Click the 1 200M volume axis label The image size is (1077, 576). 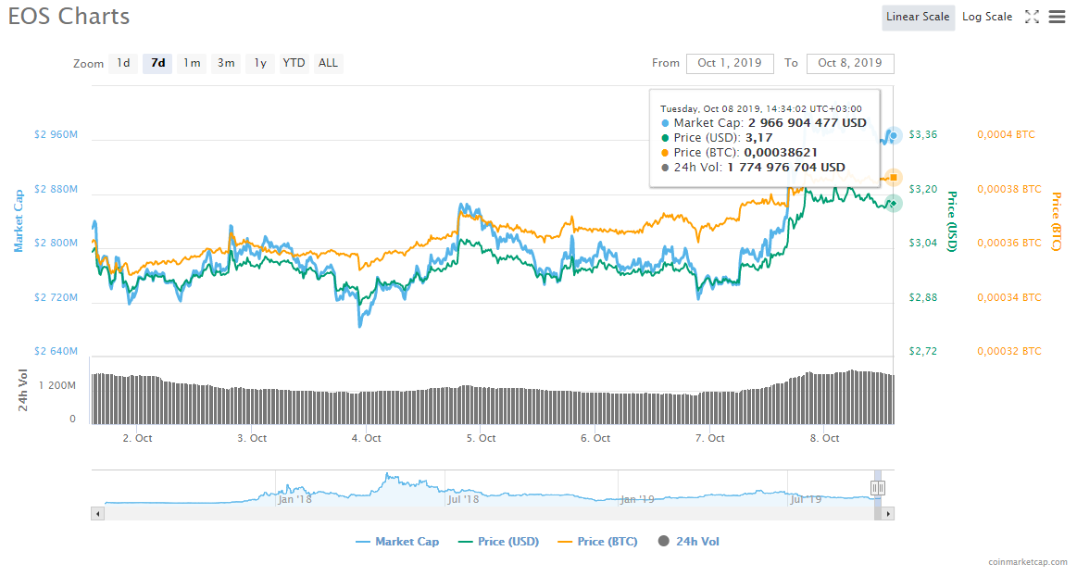57,385
